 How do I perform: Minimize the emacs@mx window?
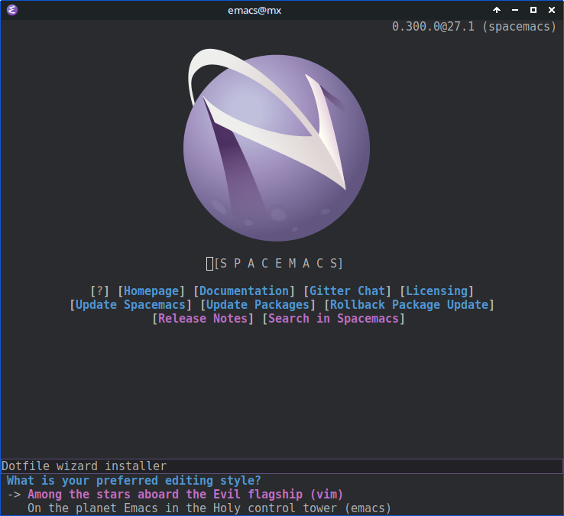pyautogui.click(x=515, y=10)
